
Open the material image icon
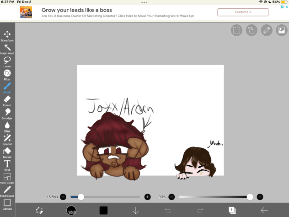click(x=282, y=30)
